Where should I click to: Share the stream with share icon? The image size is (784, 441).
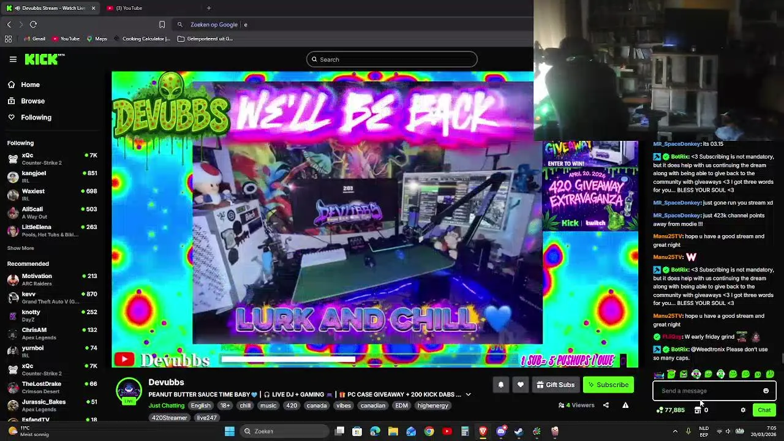coord(606,405)
